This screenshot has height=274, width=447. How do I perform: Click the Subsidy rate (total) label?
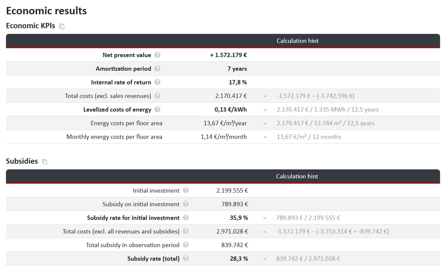[x=153, y=258]
